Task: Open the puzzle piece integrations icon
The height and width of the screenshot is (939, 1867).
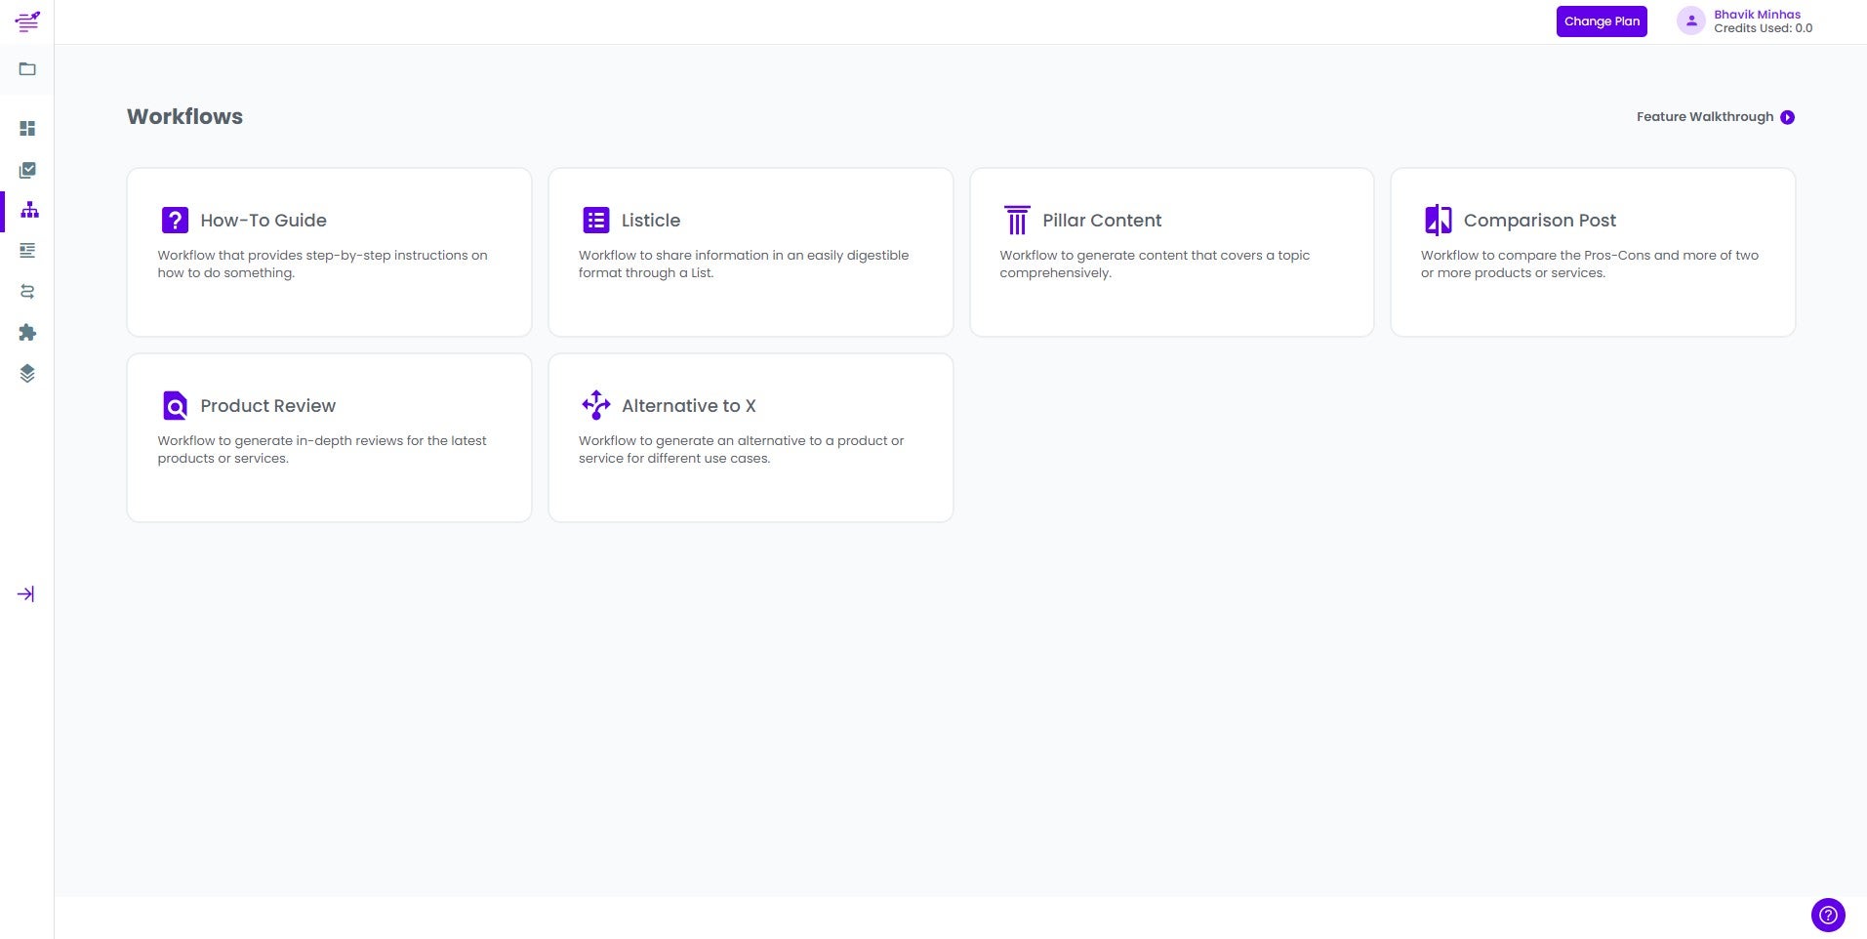Action: [27, 333]
